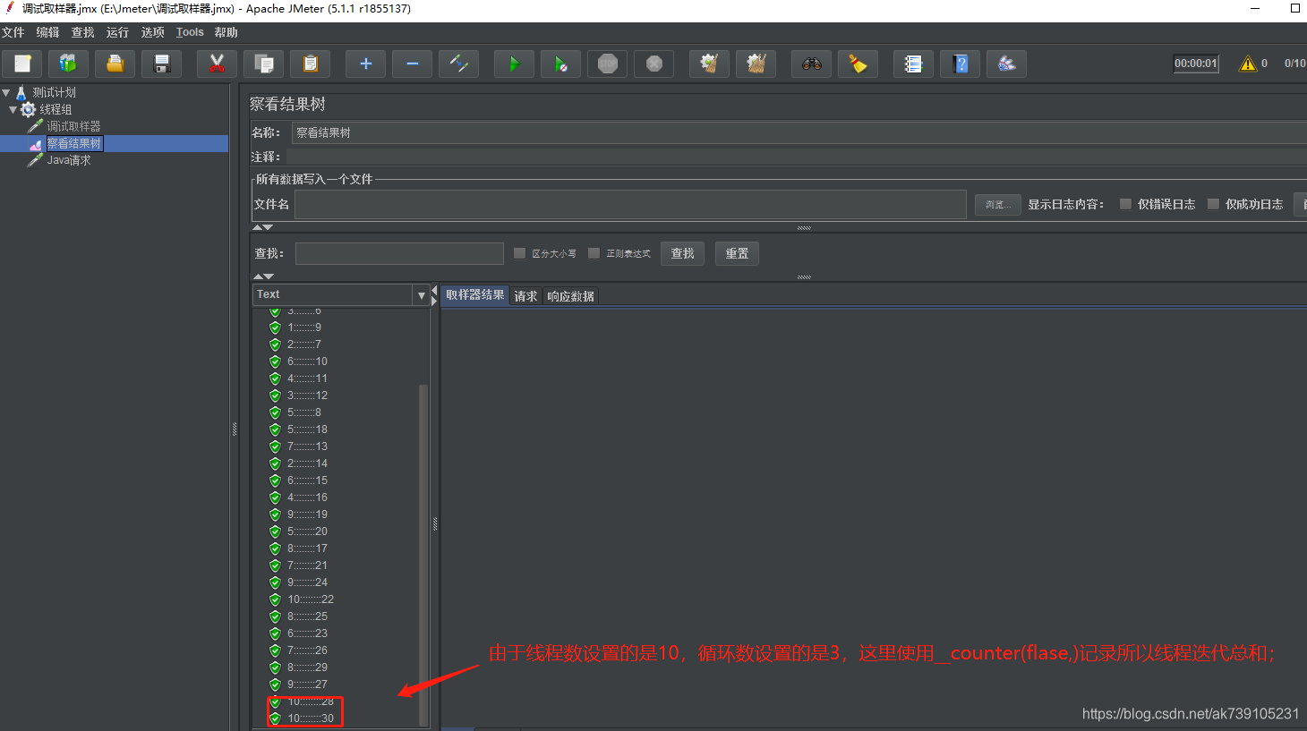Image resolution: width=1307 pixels, height=731 pixels.
Task: Open the Tools menu
Action: [x=190, y=32]
